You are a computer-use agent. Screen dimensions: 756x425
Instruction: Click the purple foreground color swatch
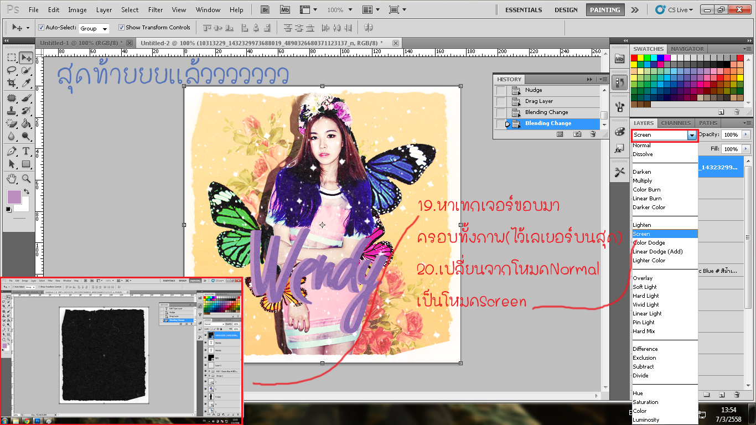point(14,196)
